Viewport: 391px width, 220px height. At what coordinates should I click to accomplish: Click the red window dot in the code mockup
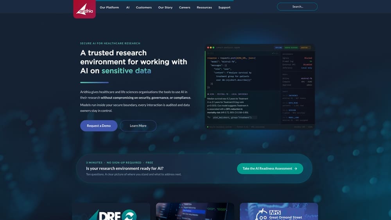pyautogui.click(x=208, y=48)
